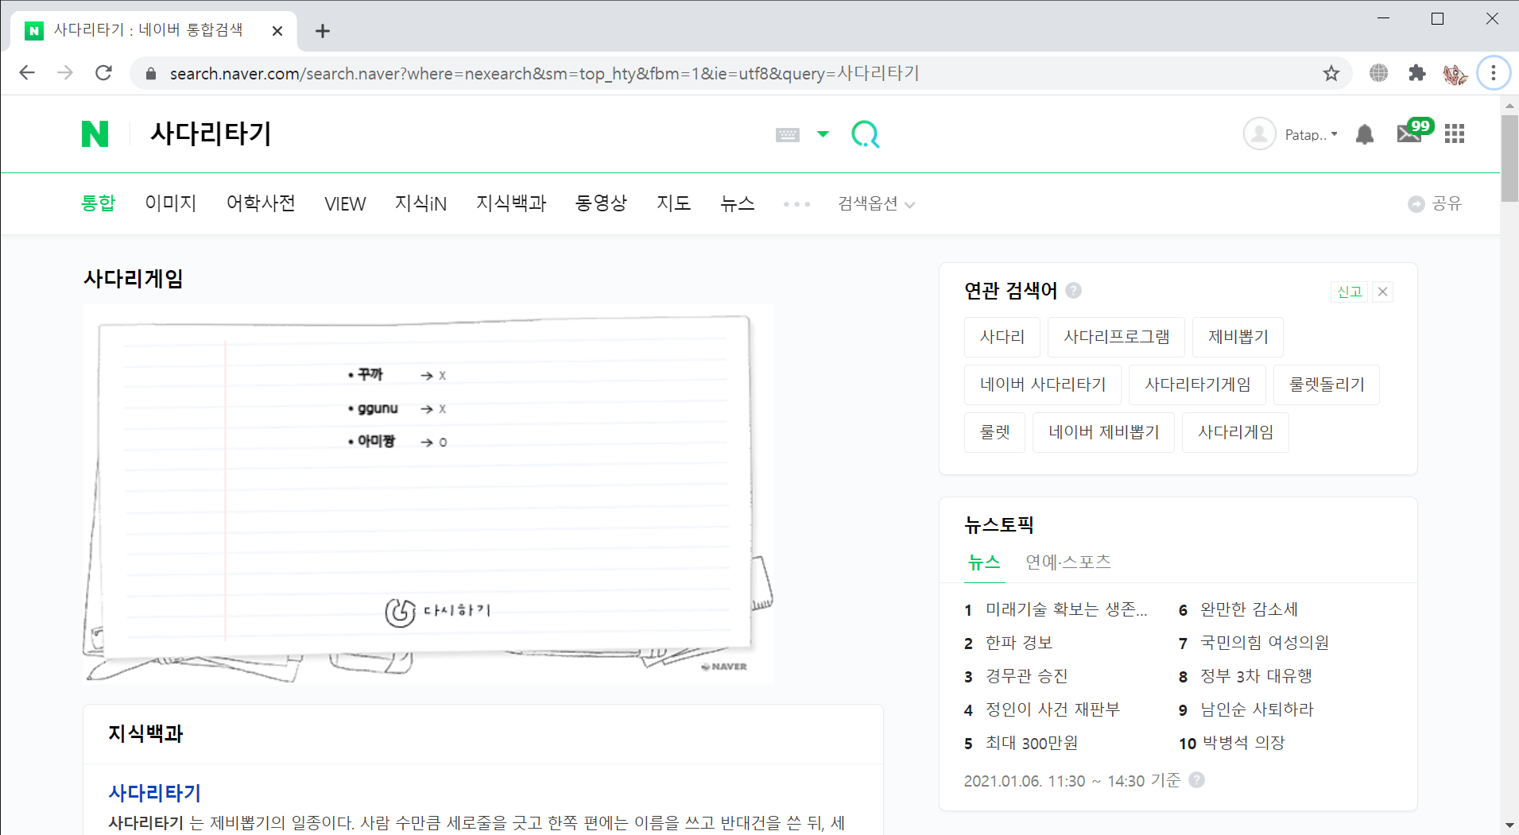
Task: Open news topic 완만한 감소세
Action: (1249, 609)
